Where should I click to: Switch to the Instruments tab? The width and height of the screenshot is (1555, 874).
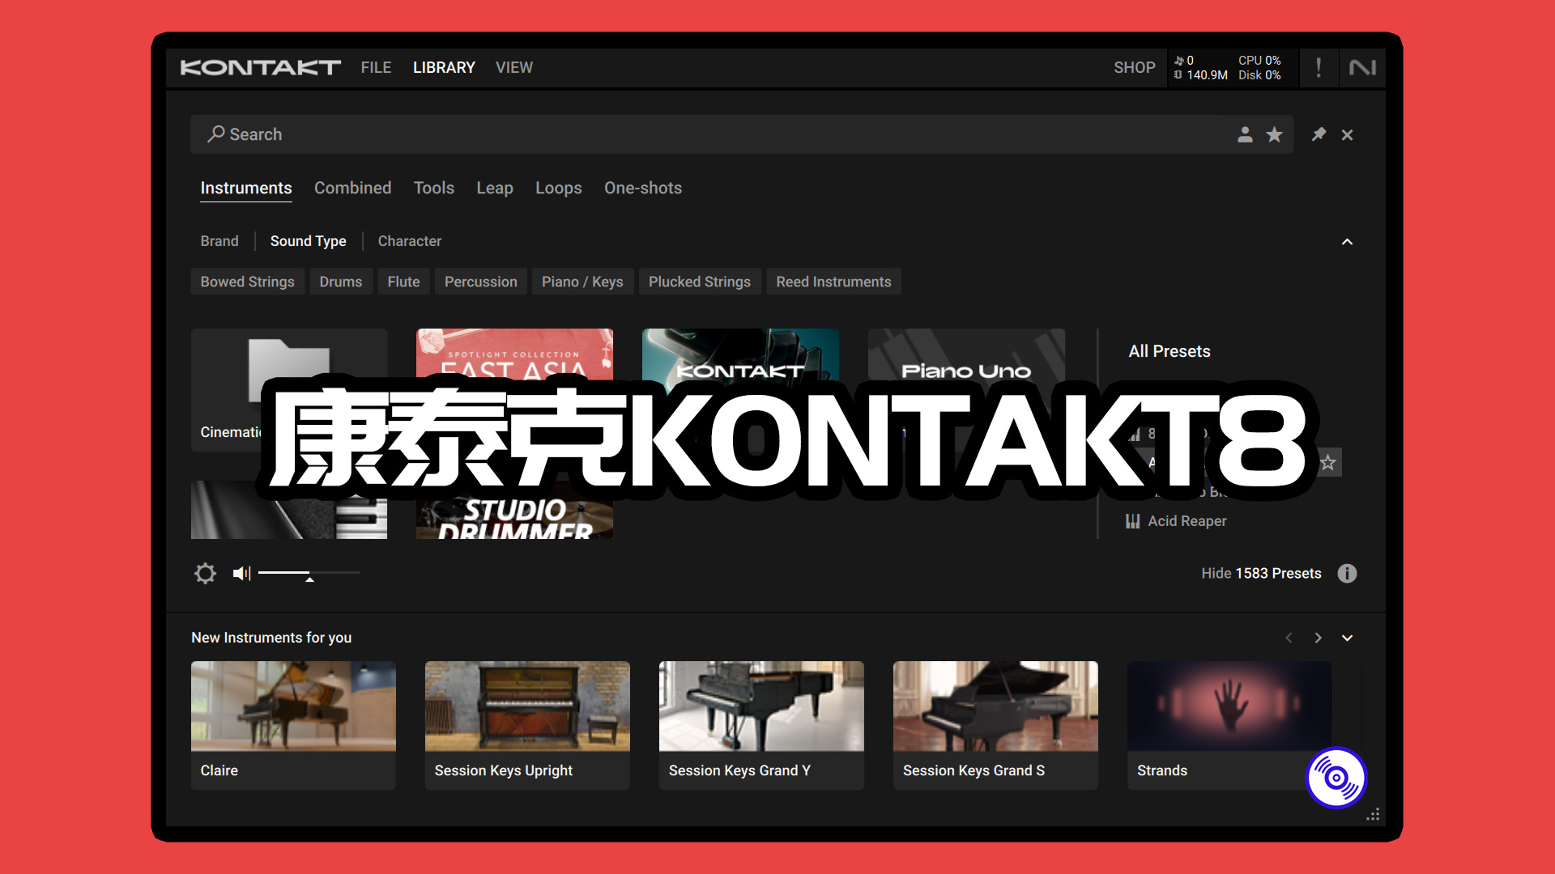[x=246, y=189]
